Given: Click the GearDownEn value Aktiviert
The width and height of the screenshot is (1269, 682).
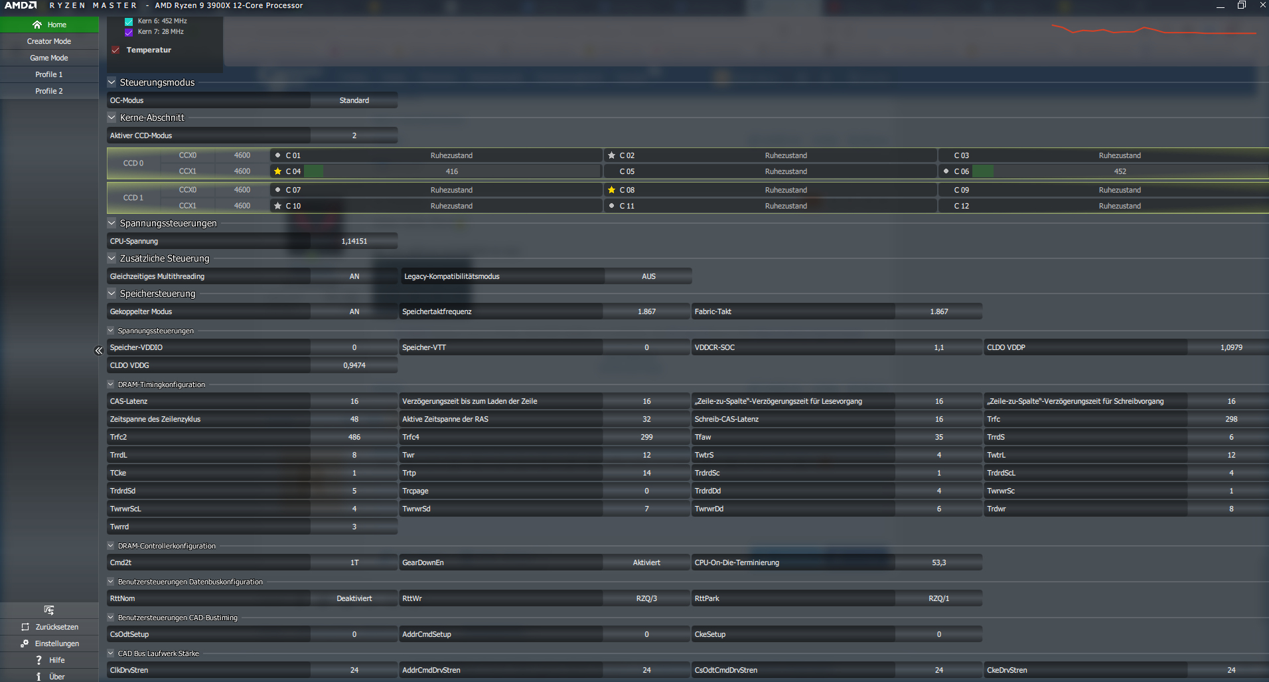Looking at the screenshot, I should 646,562.
